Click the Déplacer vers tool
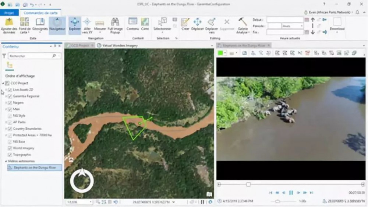Image resolution: width=368 pixels, height=207 pixels. pos(211,25)
